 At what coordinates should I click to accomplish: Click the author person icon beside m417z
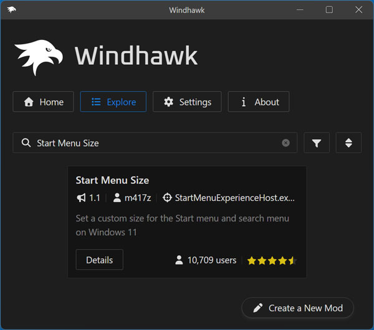click(117, 198)
